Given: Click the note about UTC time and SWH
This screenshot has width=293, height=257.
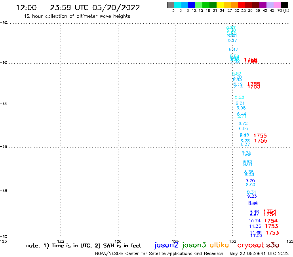Looking at the screenshot, I should (x=83, y=246).
